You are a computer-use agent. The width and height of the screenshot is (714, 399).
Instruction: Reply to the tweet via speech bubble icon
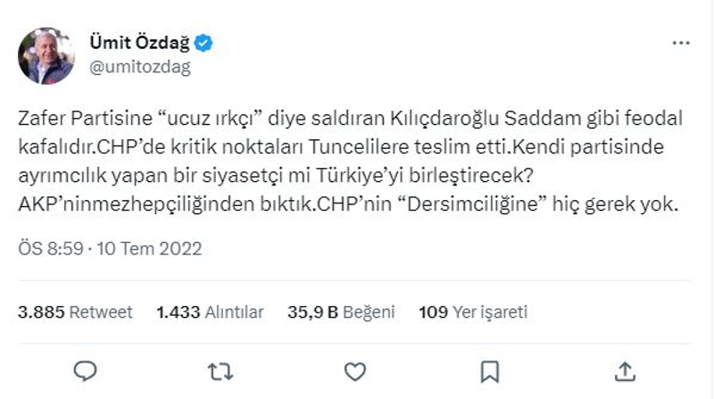[x=85, y=371]
